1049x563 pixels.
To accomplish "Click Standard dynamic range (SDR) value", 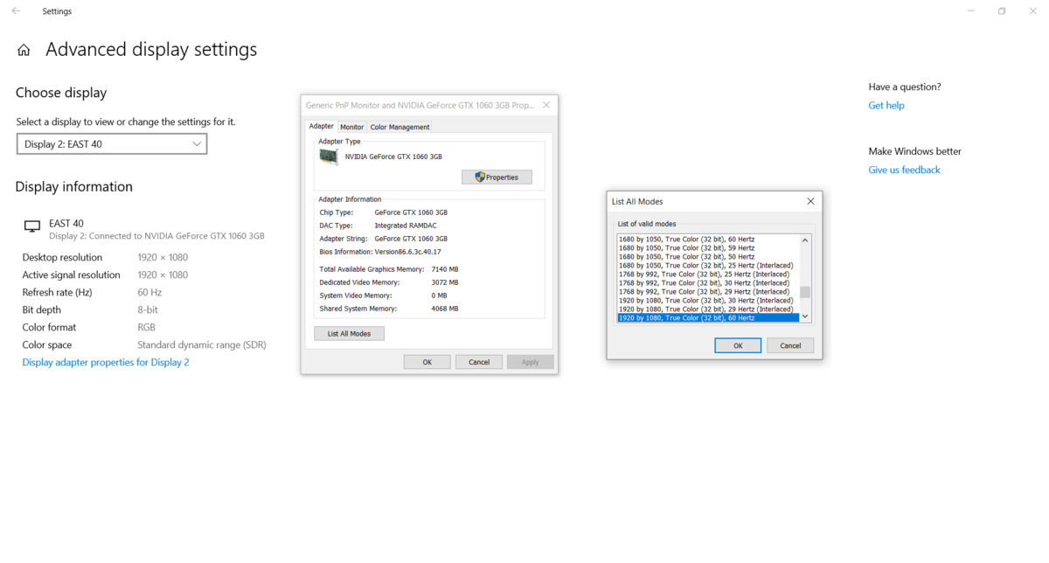I will tap(202, 344).
